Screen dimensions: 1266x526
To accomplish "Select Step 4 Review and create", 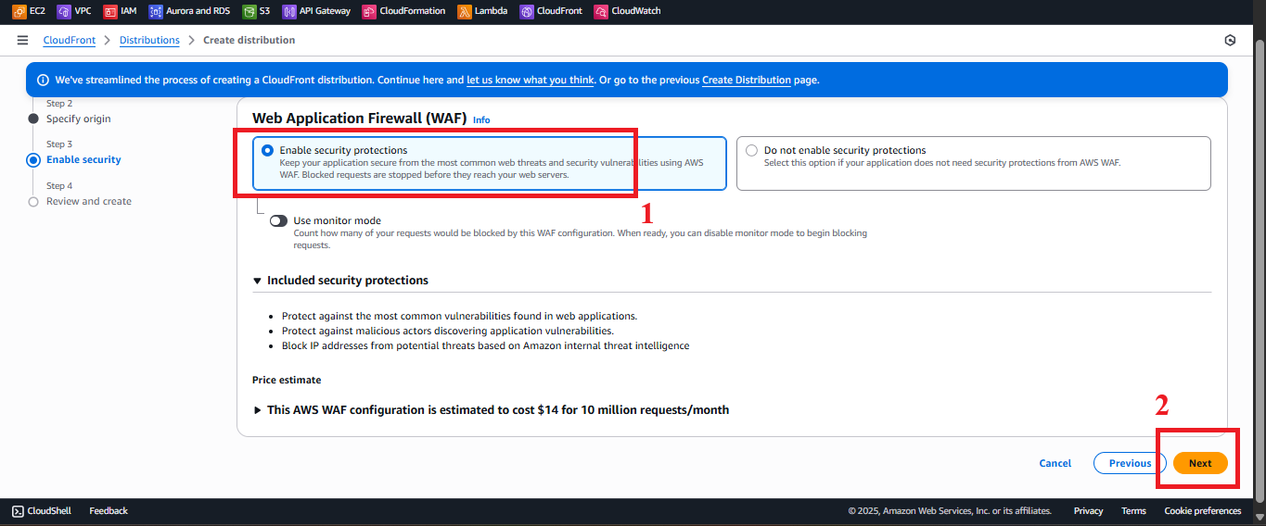I will (89, 201).
